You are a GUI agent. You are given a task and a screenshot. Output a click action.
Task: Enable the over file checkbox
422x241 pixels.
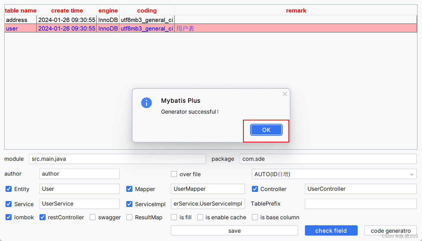[174, 174]
